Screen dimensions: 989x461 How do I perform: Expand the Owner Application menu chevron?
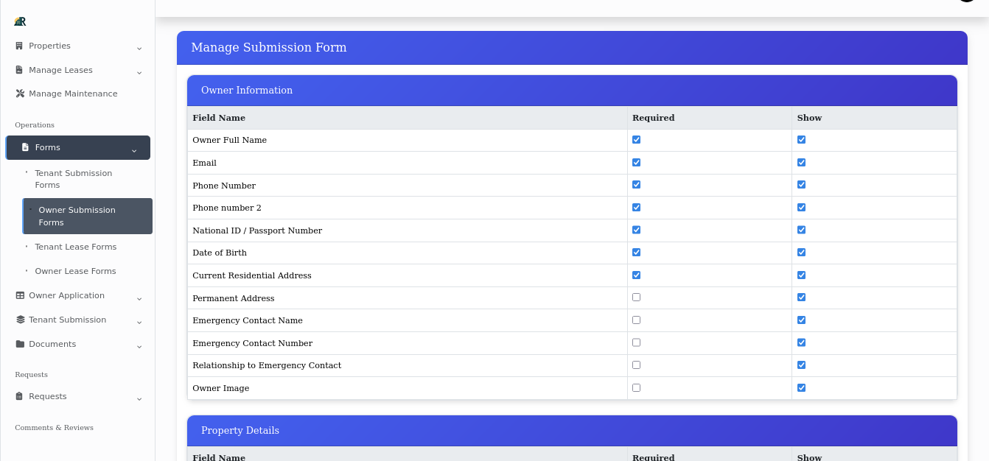(x=139, y=298)
